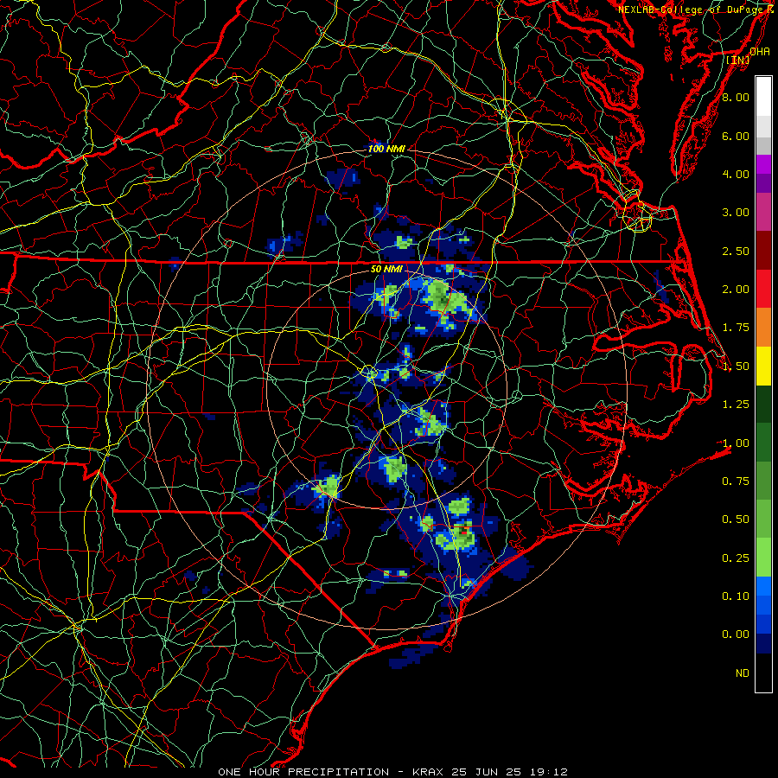Select the dark red legend swatch
Viewport: 778px width, 778px height.
(x=763, y=251)
